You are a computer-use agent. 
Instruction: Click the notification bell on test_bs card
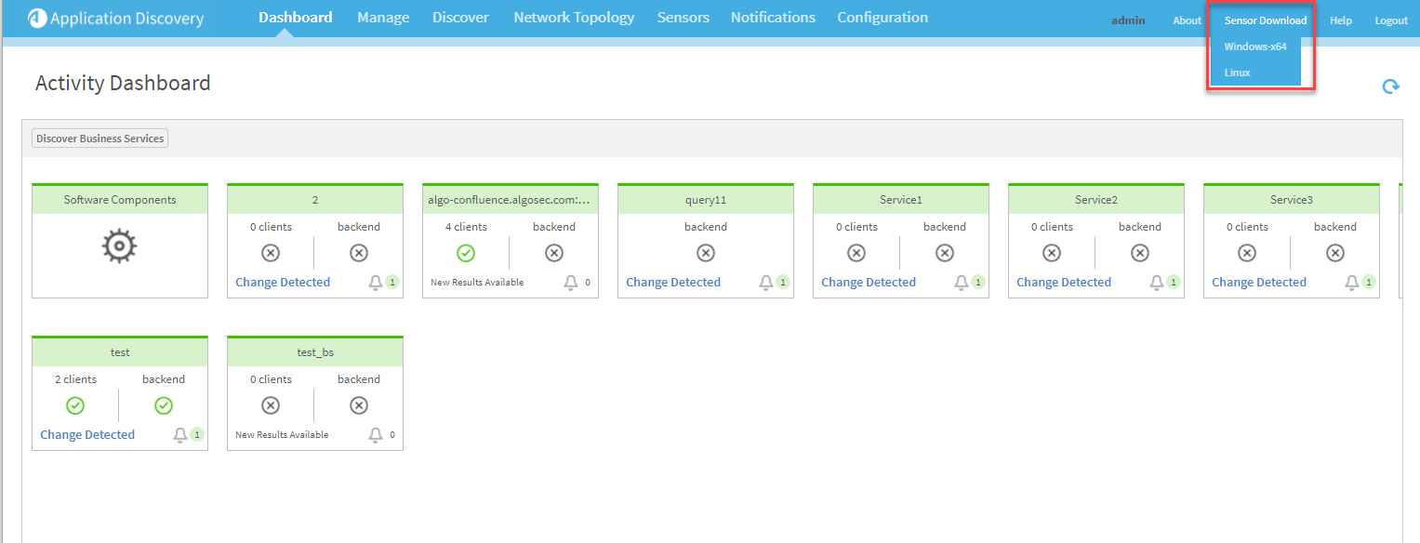(376, 435)
